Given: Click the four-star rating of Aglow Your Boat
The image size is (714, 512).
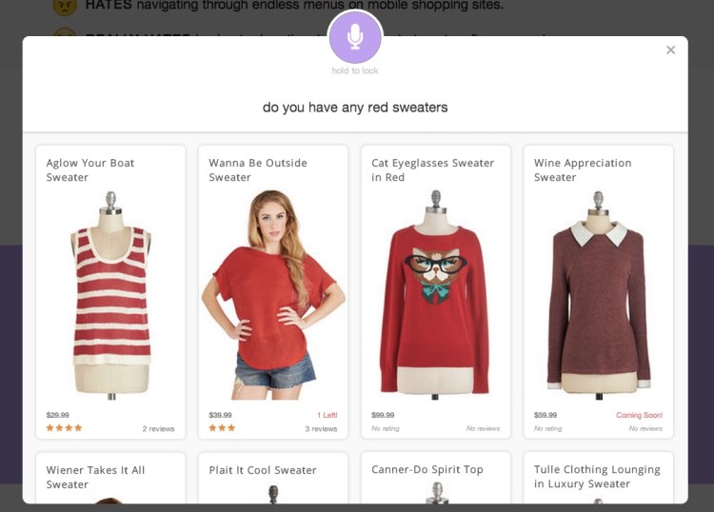Looking at the screenshot, I should click(x=64, y=428).
